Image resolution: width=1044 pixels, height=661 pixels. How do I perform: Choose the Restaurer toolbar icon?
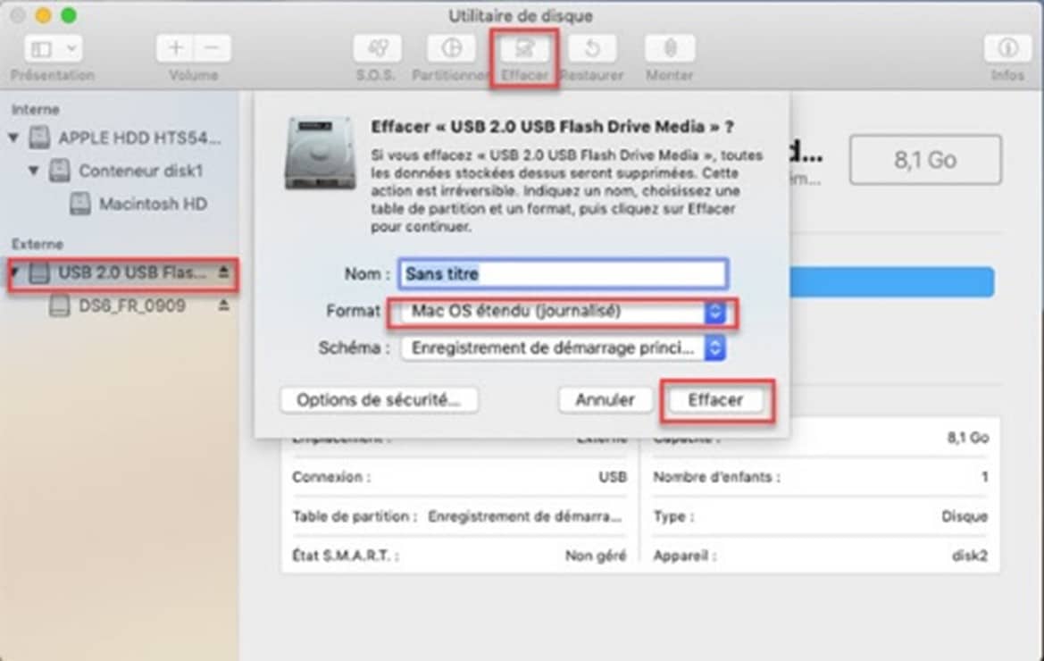(x=592, y=48)
